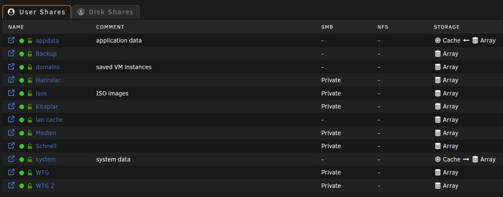
Task: Click the browse icon next to Backup
Action: click(x=11, y=53)
